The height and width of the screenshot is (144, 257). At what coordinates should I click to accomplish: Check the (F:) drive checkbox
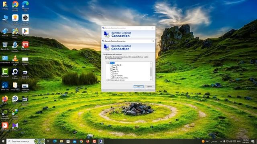pos(112,72)
